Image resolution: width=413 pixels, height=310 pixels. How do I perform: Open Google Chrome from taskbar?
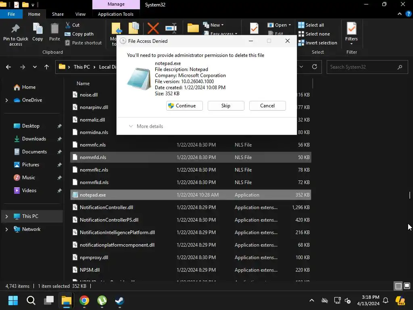click(x=84, y=300)
